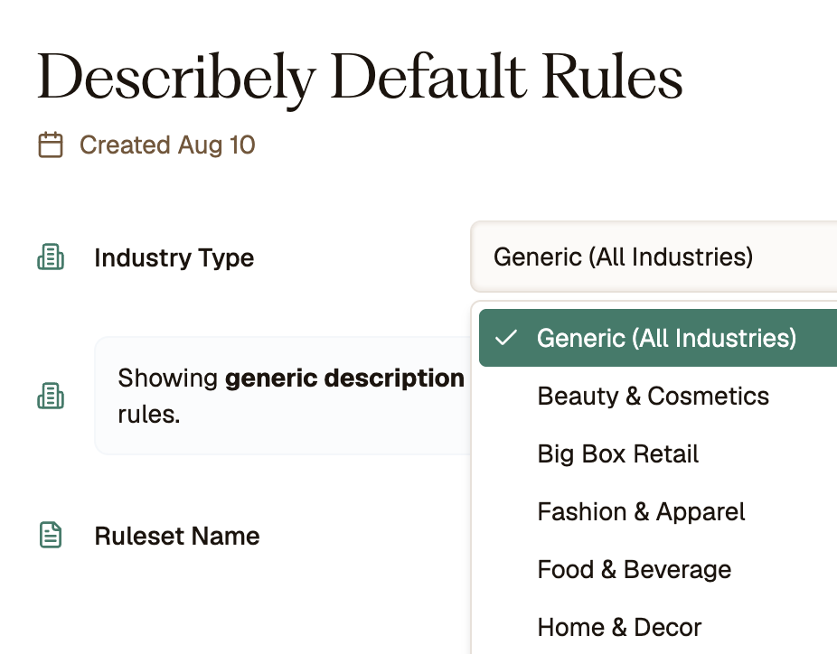Click the checkmark on the selected Generic option
The image size is (837, 654).
click(x=506, y=338)
